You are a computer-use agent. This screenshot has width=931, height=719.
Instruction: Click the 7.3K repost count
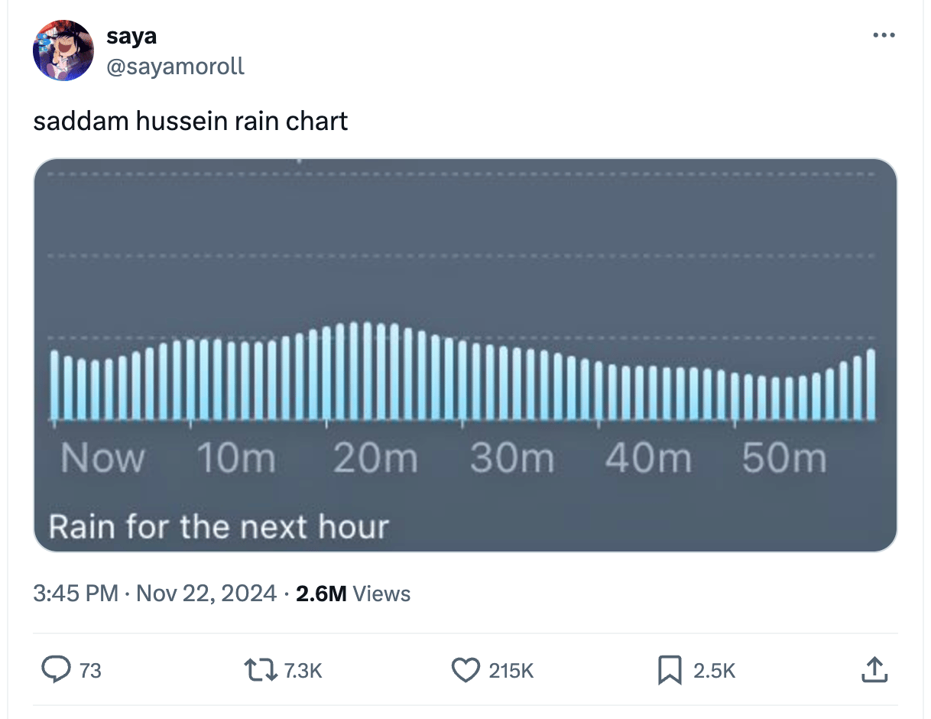click(303, 671)
